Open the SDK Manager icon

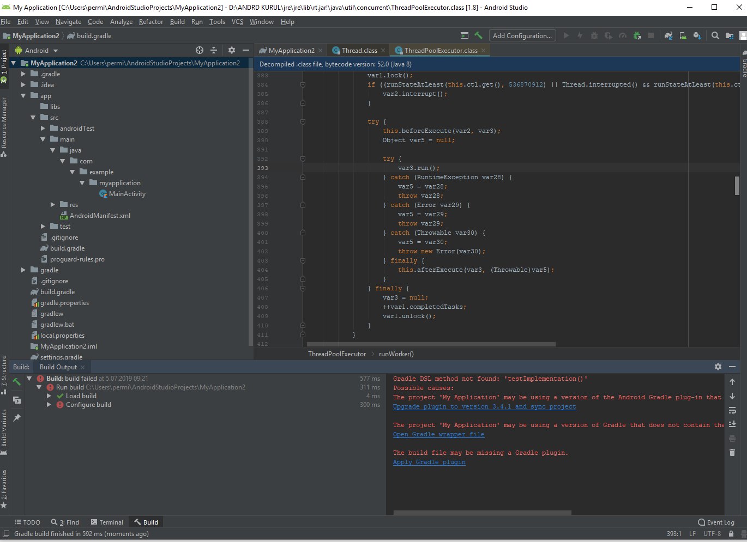[697, 35]
